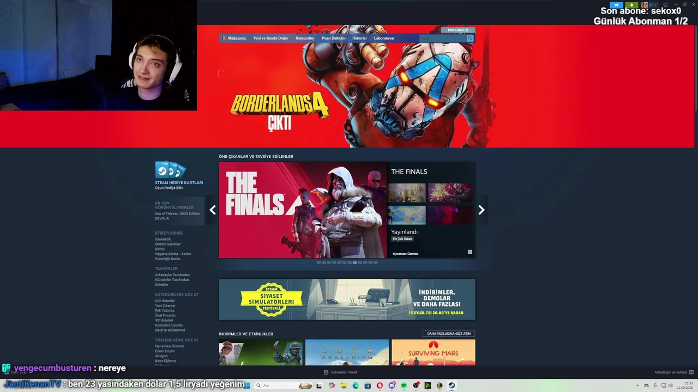The image size is (698, 392).
Task: Select the active carousel page indicator
Action: (354, 262)
